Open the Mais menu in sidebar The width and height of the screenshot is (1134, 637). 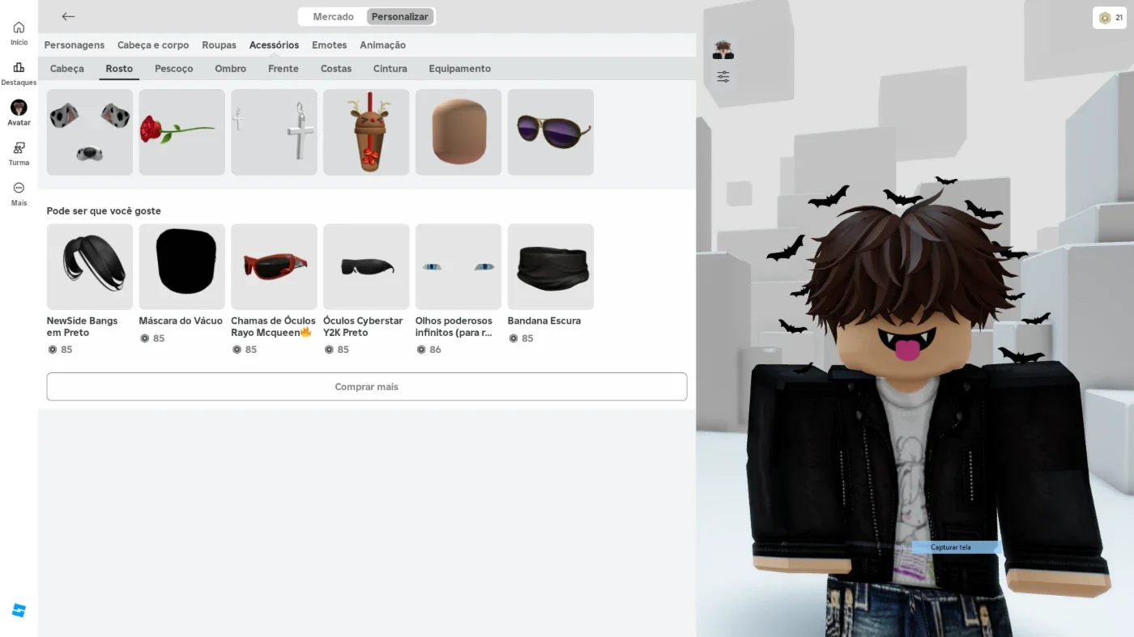(x=19, y=194)
